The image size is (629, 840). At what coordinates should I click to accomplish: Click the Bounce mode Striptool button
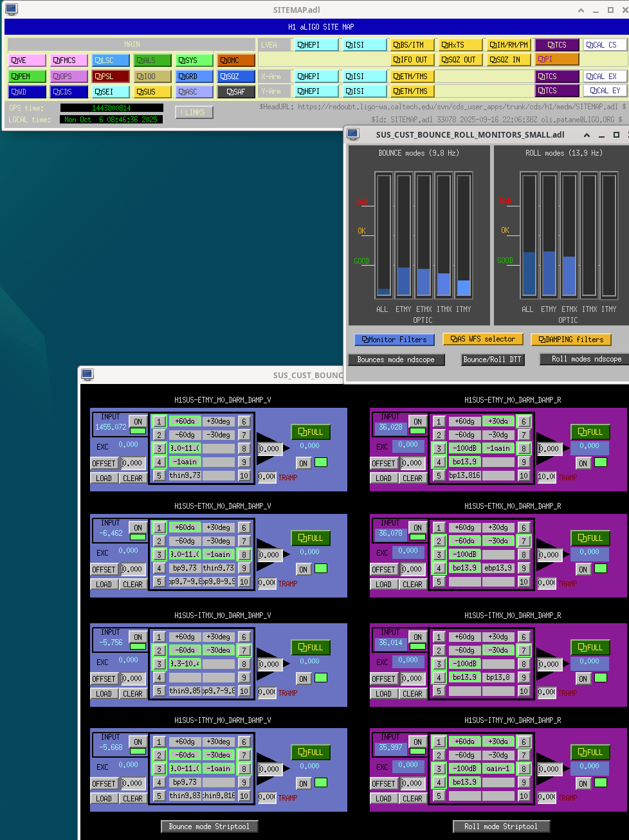point(209,826)
